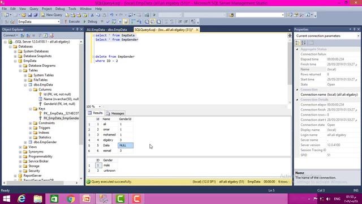362x204 pixels.
Task: Open the Connect dropdown in Object Explorer
Action: point(10,35)
